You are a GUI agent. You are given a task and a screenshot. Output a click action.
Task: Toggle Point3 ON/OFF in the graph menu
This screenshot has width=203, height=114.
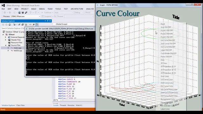click(x=167, y=37)
